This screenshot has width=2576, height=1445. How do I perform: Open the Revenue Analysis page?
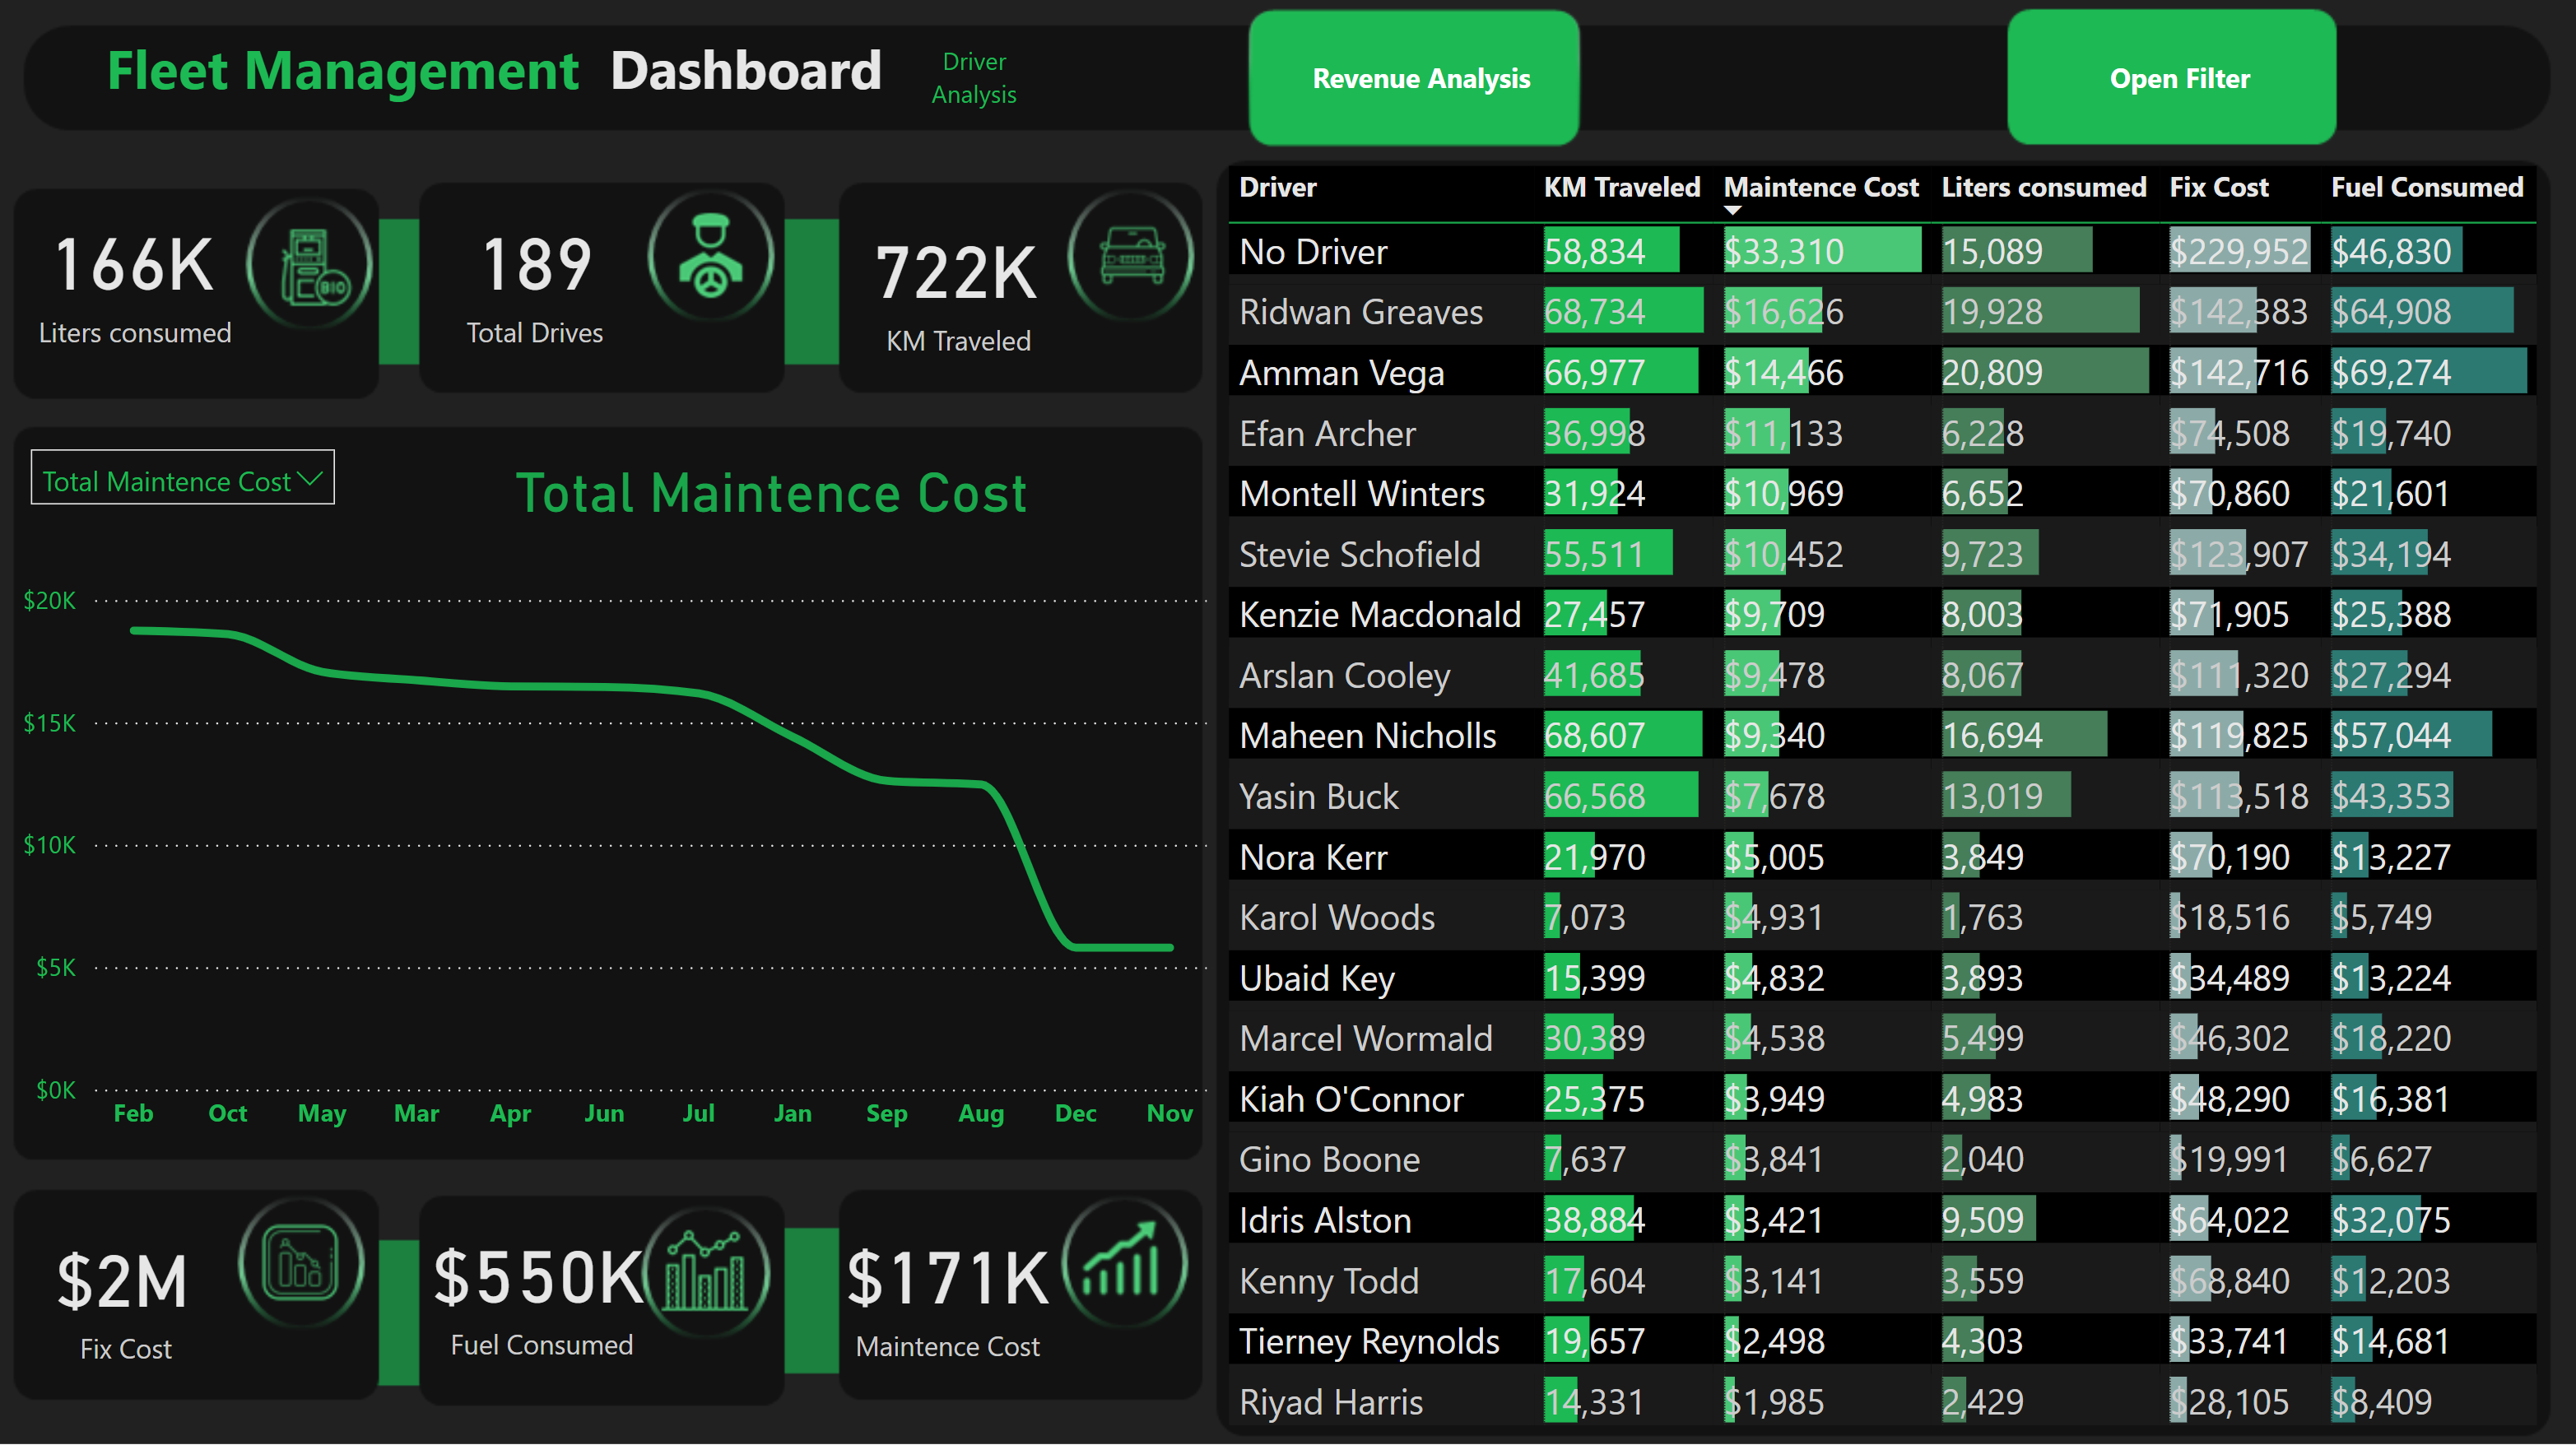(1414, 78)
